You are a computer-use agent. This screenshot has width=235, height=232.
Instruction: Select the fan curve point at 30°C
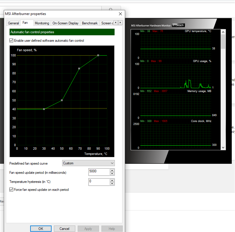click(x=44, y=109)
